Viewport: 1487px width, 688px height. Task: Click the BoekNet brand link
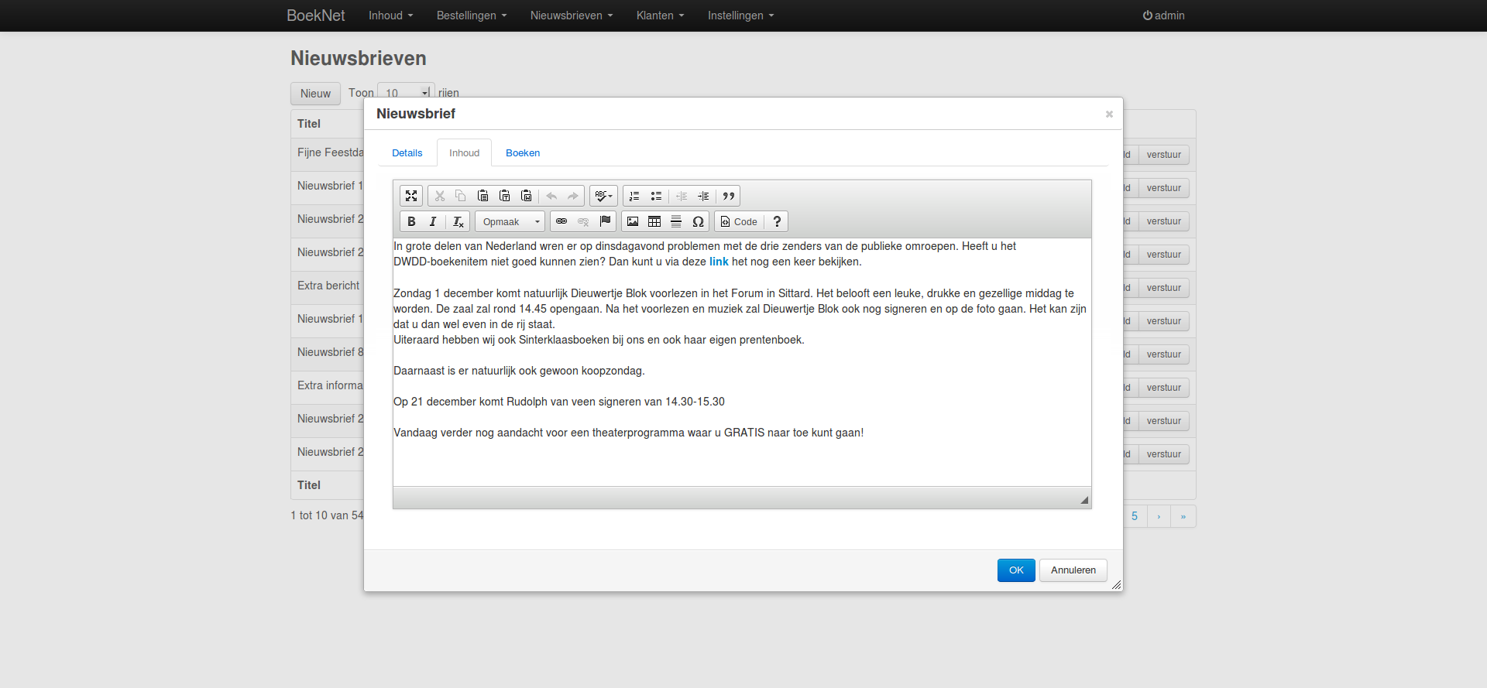(x=316, y=15)
